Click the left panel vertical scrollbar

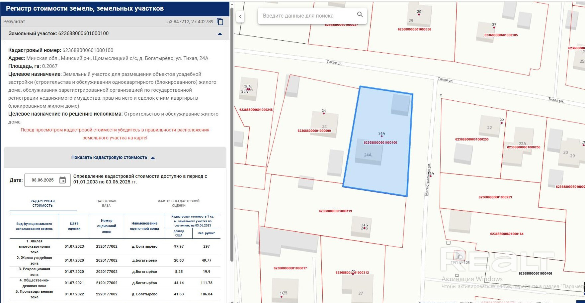(x=231, y=132)
